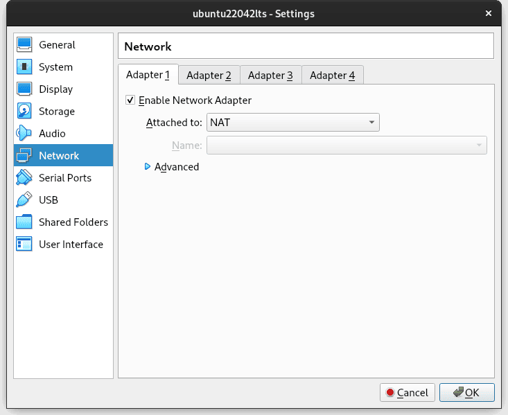Screen dimensions: 508x415
Task: Switch to the Adapter 1 tab
Action: pyautogui.click(x=148, y=75)
